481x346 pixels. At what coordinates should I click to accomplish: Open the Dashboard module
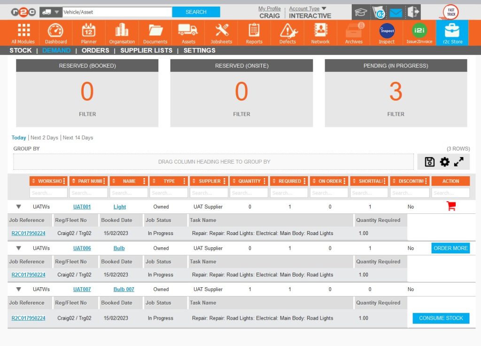[x=56, y=33]
